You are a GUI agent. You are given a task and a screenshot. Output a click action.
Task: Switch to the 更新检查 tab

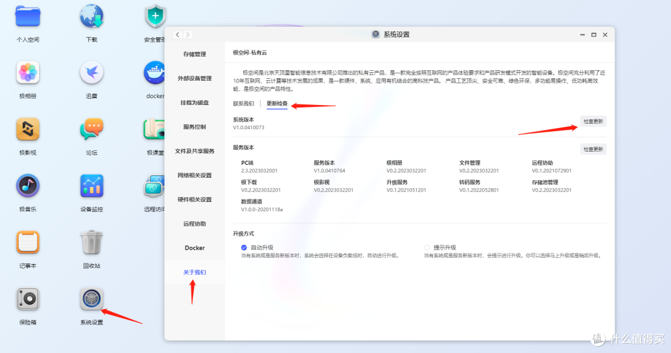[x=277, y=104]
